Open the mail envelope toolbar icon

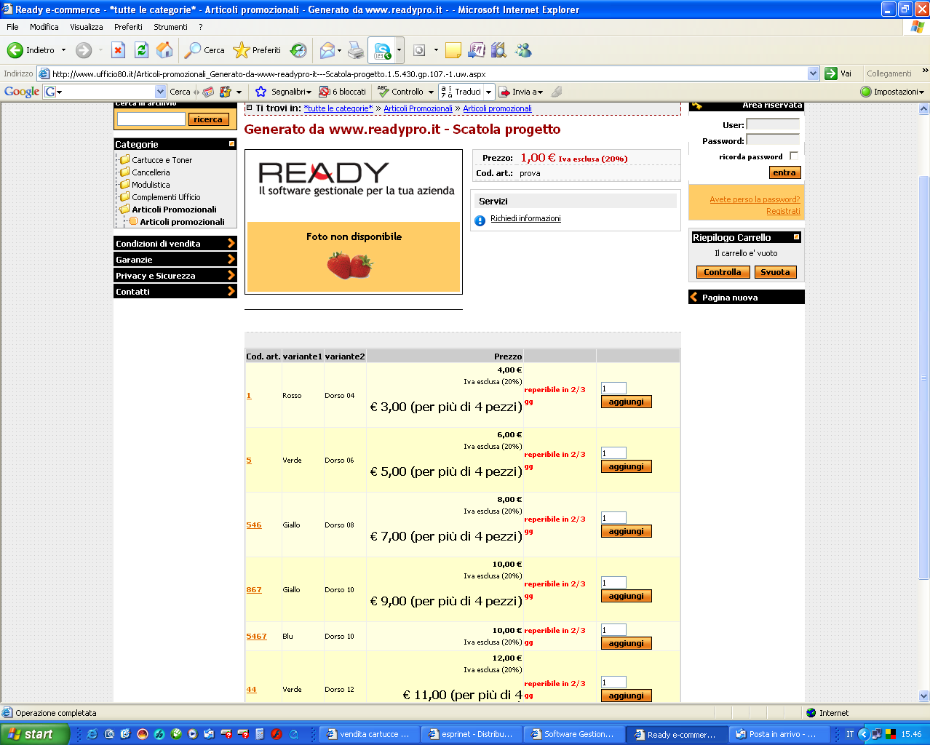coord(327,50)
